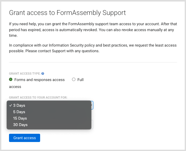
Task: Select the Full access radio button
Action: point(74,80)
